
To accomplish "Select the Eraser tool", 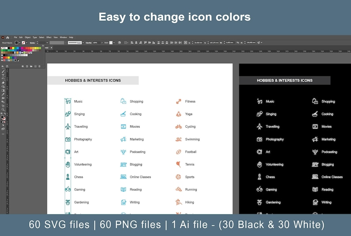I will [3, 83].
